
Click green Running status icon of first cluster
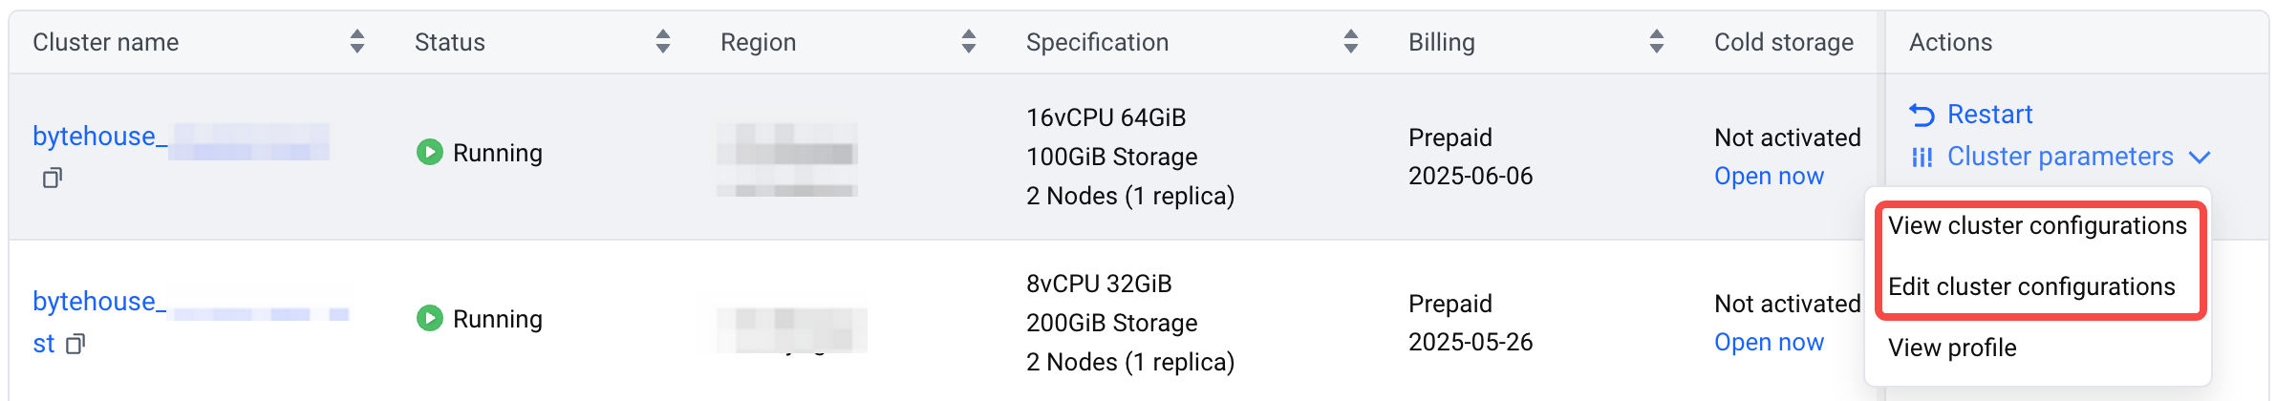point(430,152)
